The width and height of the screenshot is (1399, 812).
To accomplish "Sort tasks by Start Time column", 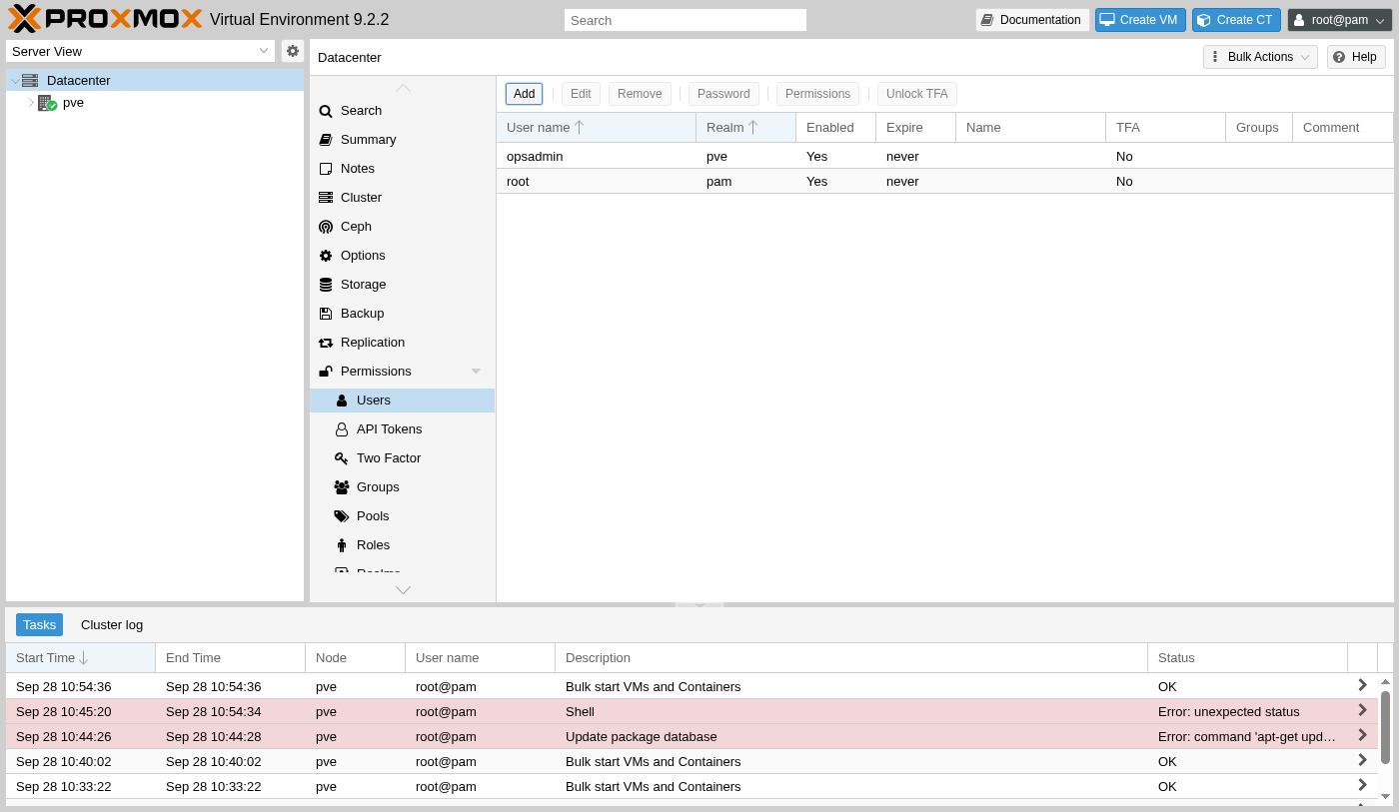I will click(x=81, y=658).
